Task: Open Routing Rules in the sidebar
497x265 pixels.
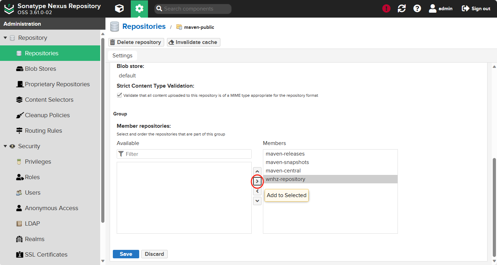Action: tap(50, 131)
